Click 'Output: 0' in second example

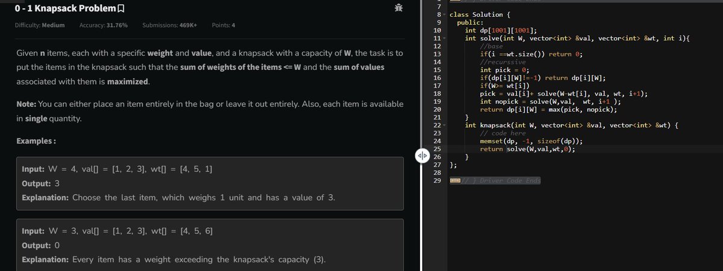click(40, 246)
